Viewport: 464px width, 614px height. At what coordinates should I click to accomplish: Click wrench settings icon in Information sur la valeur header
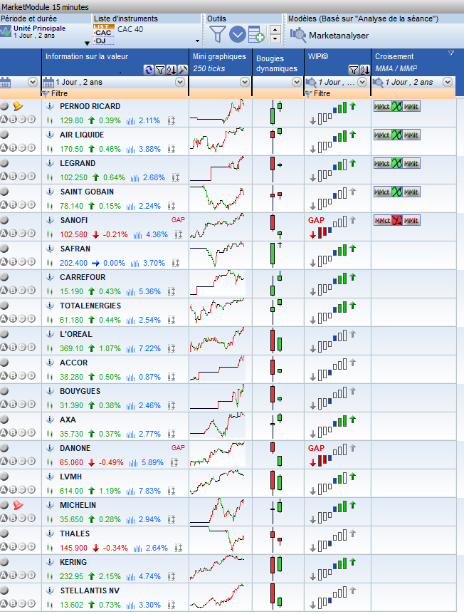(183, 70)
